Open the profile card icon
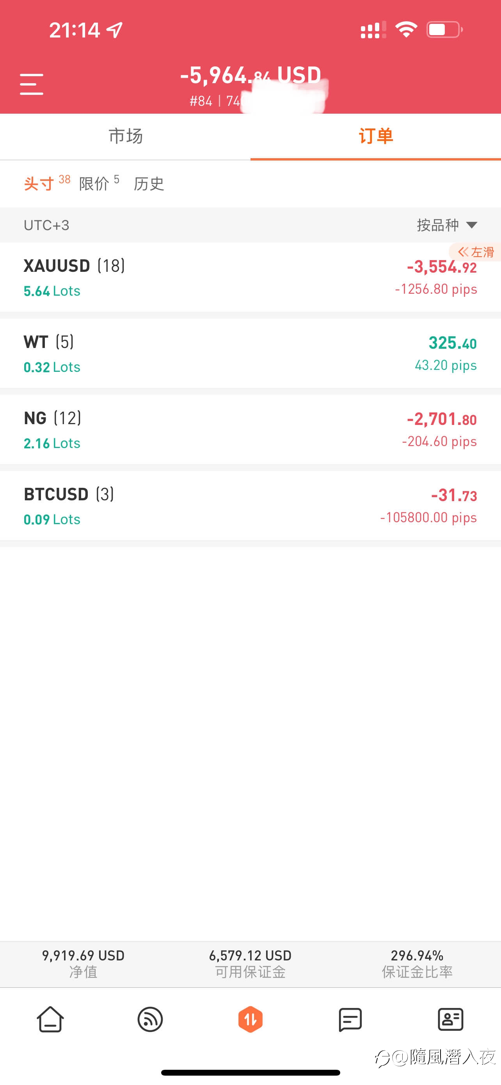 tap(451, 1019)
